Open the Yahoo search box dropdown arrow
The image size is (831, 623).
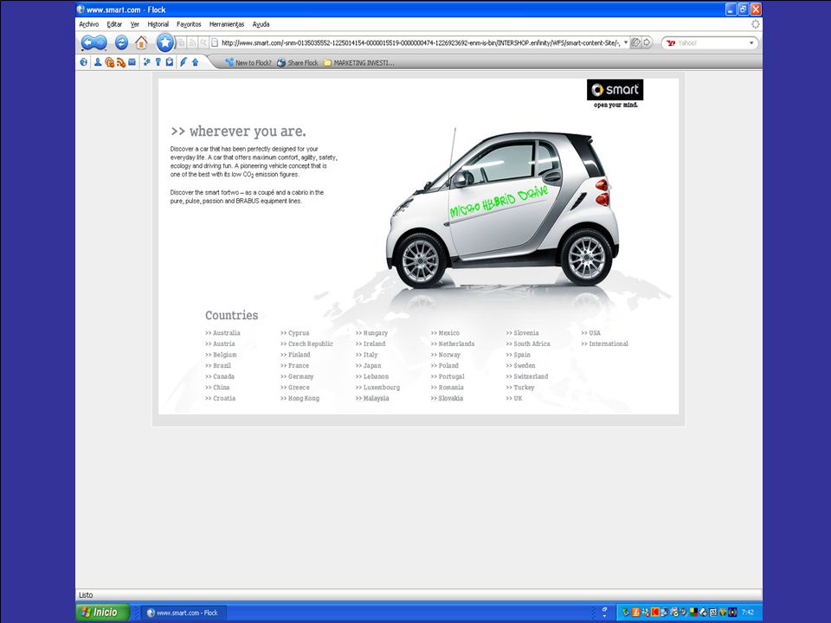pos(751,43)
